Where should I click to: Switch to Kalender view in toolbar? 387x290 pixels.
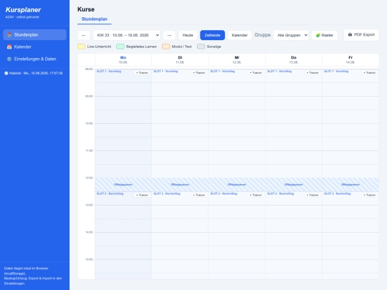(x=239, y=35)
